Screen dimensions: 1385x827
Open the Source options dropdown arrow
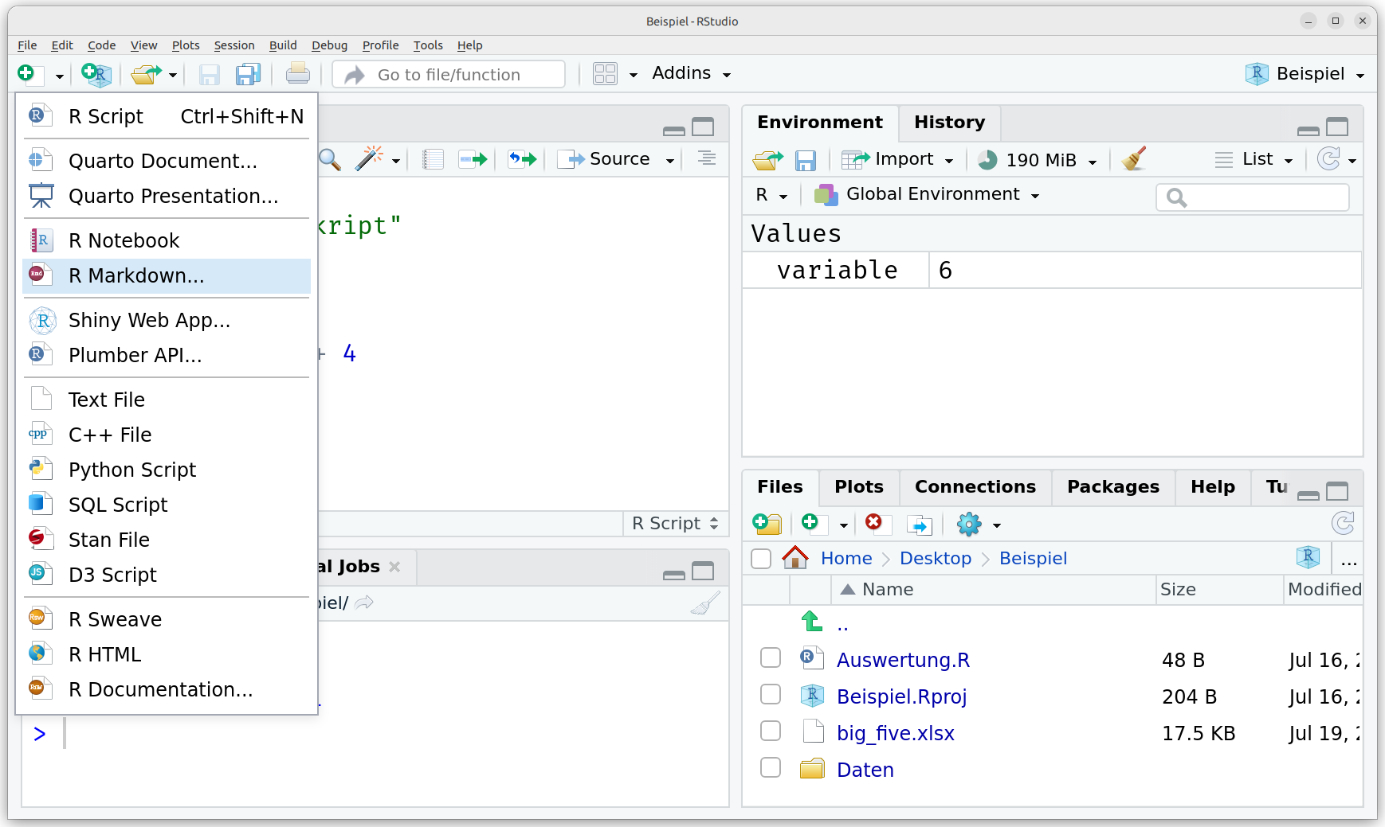670,161
